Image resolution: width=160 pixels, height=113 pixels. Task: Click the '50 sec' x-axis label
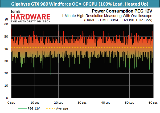[x=129, y=103]
